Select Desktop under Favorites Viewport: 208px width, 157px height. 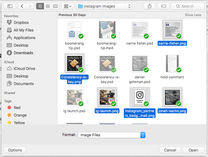click(x=21, y=45)
